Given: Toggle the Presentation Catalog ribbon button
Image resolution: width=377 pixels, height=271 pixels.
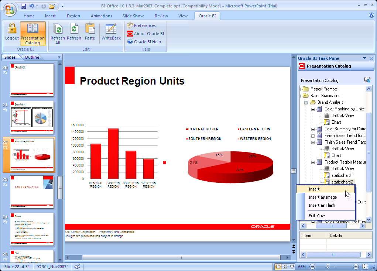Looking at the screenshot, I should tap(33, 34).
